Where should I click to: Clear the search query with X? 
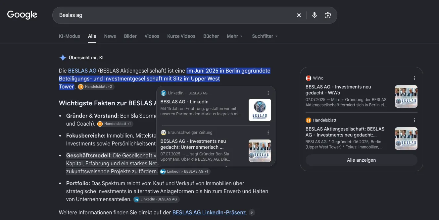point(299,15)
